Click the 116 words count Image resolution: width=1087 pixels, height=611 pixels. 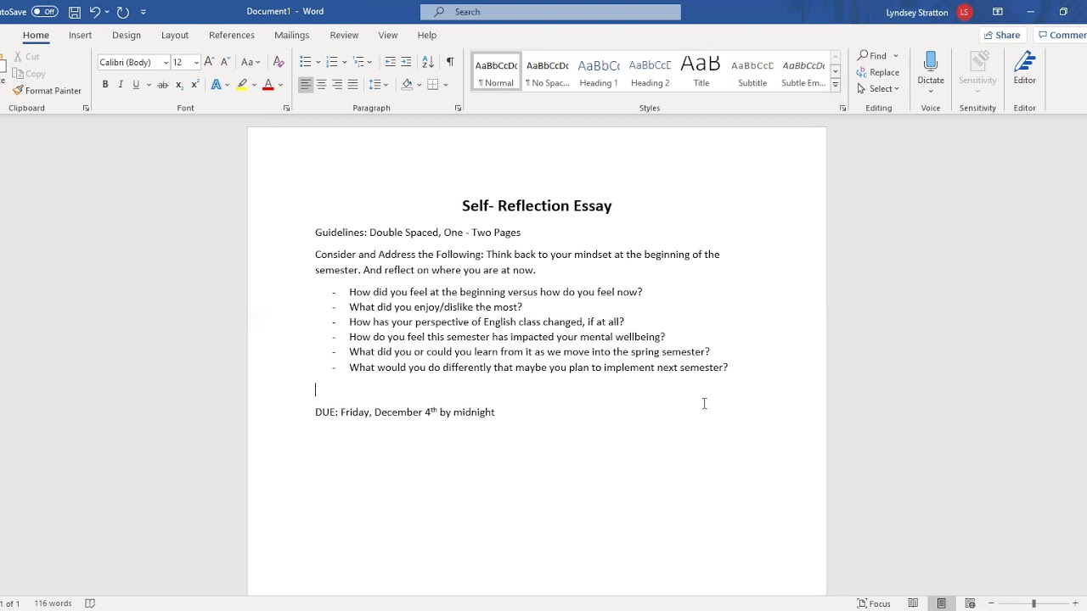(x=53, y=603)
